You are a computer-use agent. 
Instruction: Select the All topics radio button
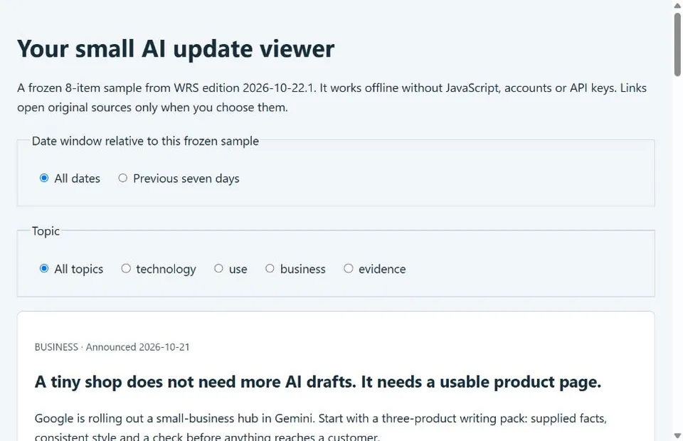click(x=44, y=269)
